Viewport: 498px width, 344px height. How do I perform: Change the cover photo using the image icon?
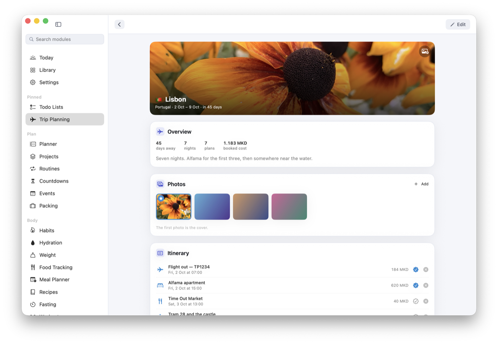point(424,51)
